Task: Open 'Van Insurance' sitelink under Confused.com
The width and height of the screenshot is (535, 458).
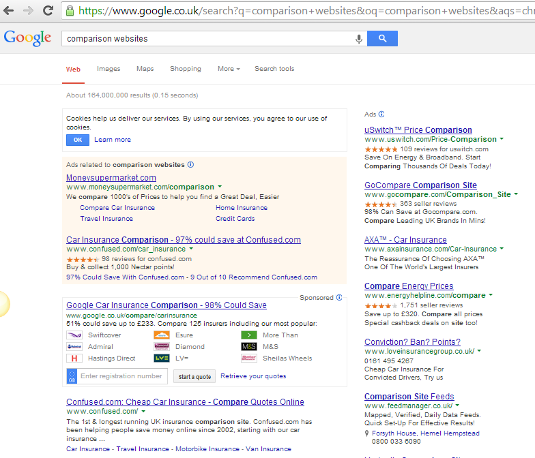Action: click(269, 449)
